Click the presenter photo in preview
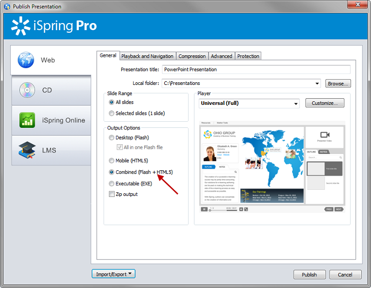This screenshot has width=371, height=288. (x=210, y=153)
